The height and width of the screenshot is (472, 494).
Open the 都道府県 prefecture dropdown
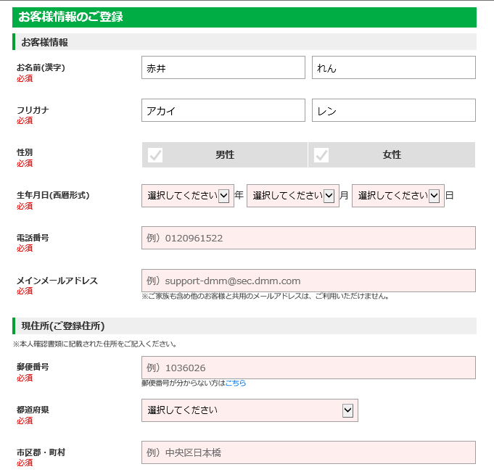click(x=250, y=410)
